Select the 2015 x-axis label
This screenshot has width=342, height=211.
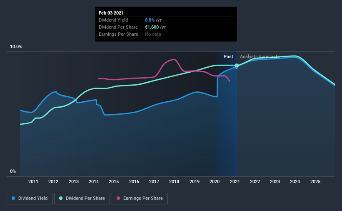pos(114,182)
